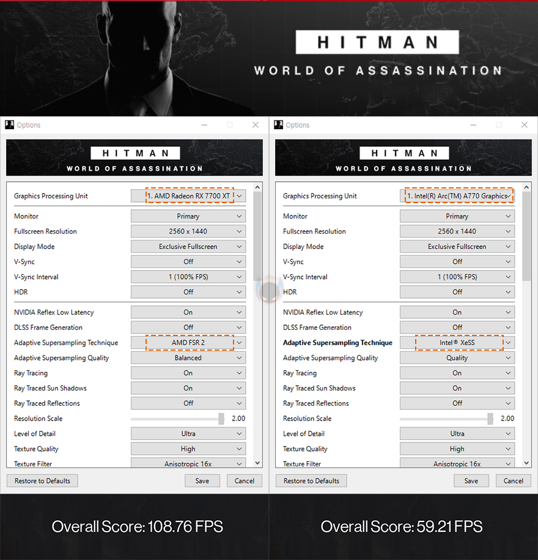The height and width of the screenshot is (560, 538).
Task: Click 'Overall Score: 108.76 FPS' text
Action: click(138, 526)
